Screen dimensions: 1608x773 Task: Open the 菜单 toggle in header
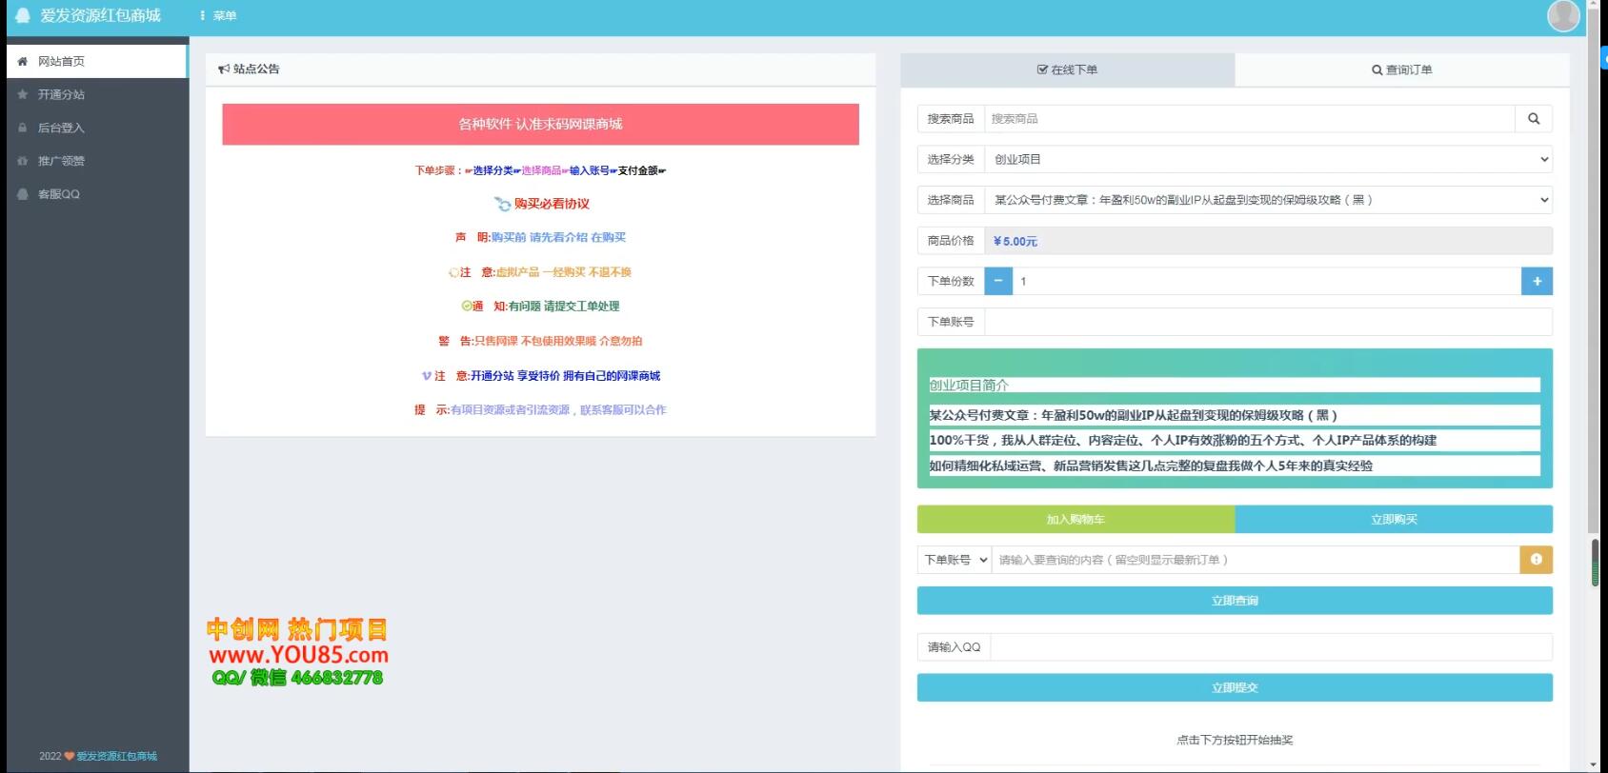(218, 16)
